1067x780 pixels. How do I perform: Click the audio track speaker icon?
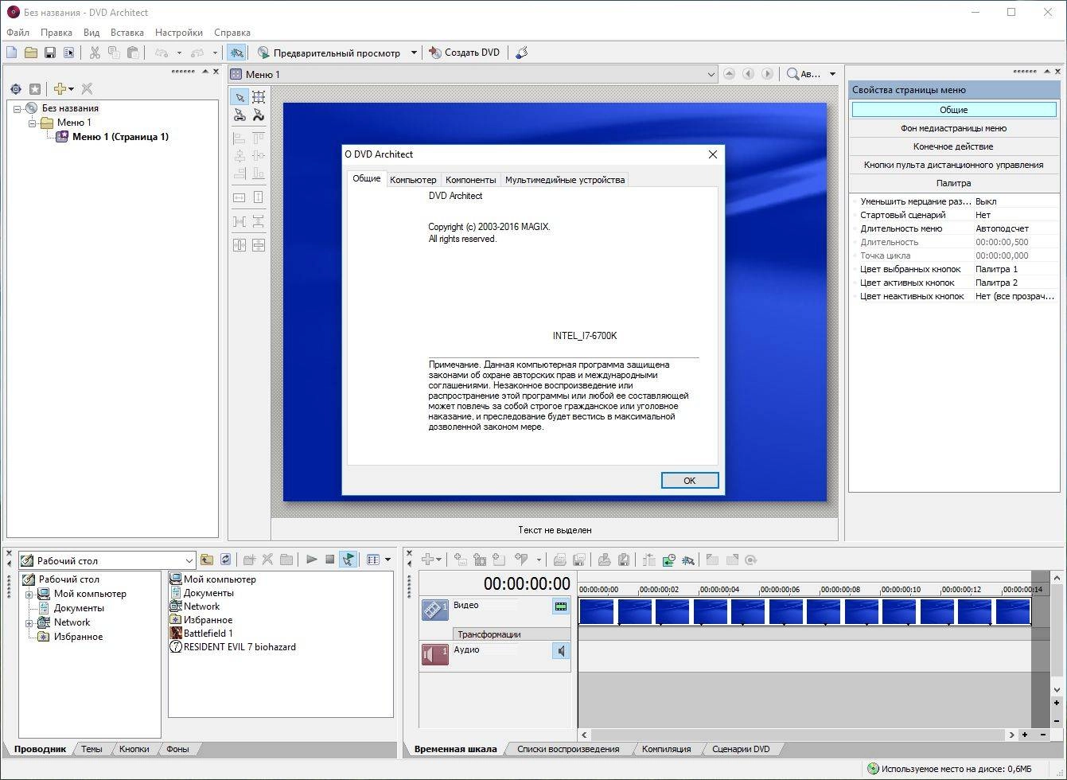coord(435,654)
